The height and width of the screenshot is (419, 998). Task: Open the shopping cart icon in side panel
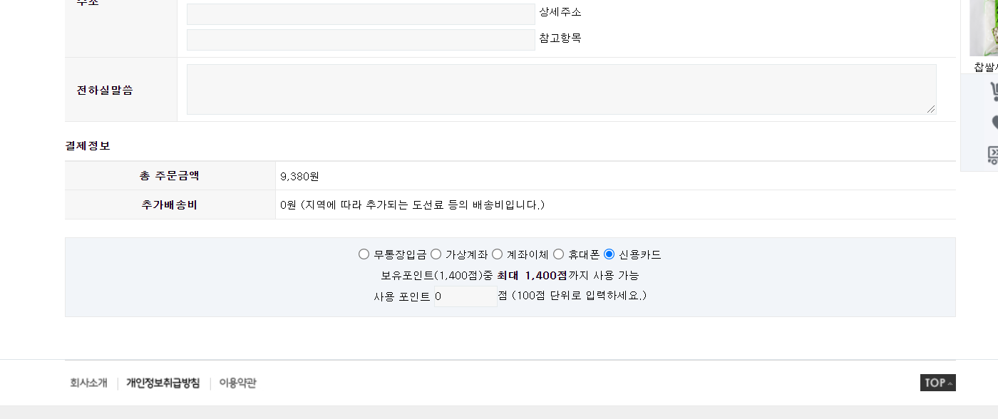pos(994,92)
